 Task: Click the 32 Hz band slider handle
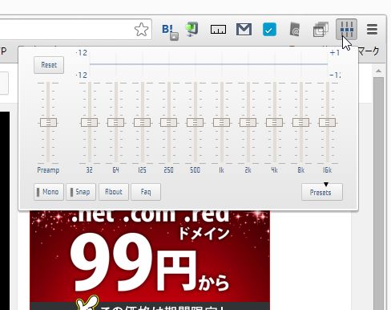(x=89, y=123)
